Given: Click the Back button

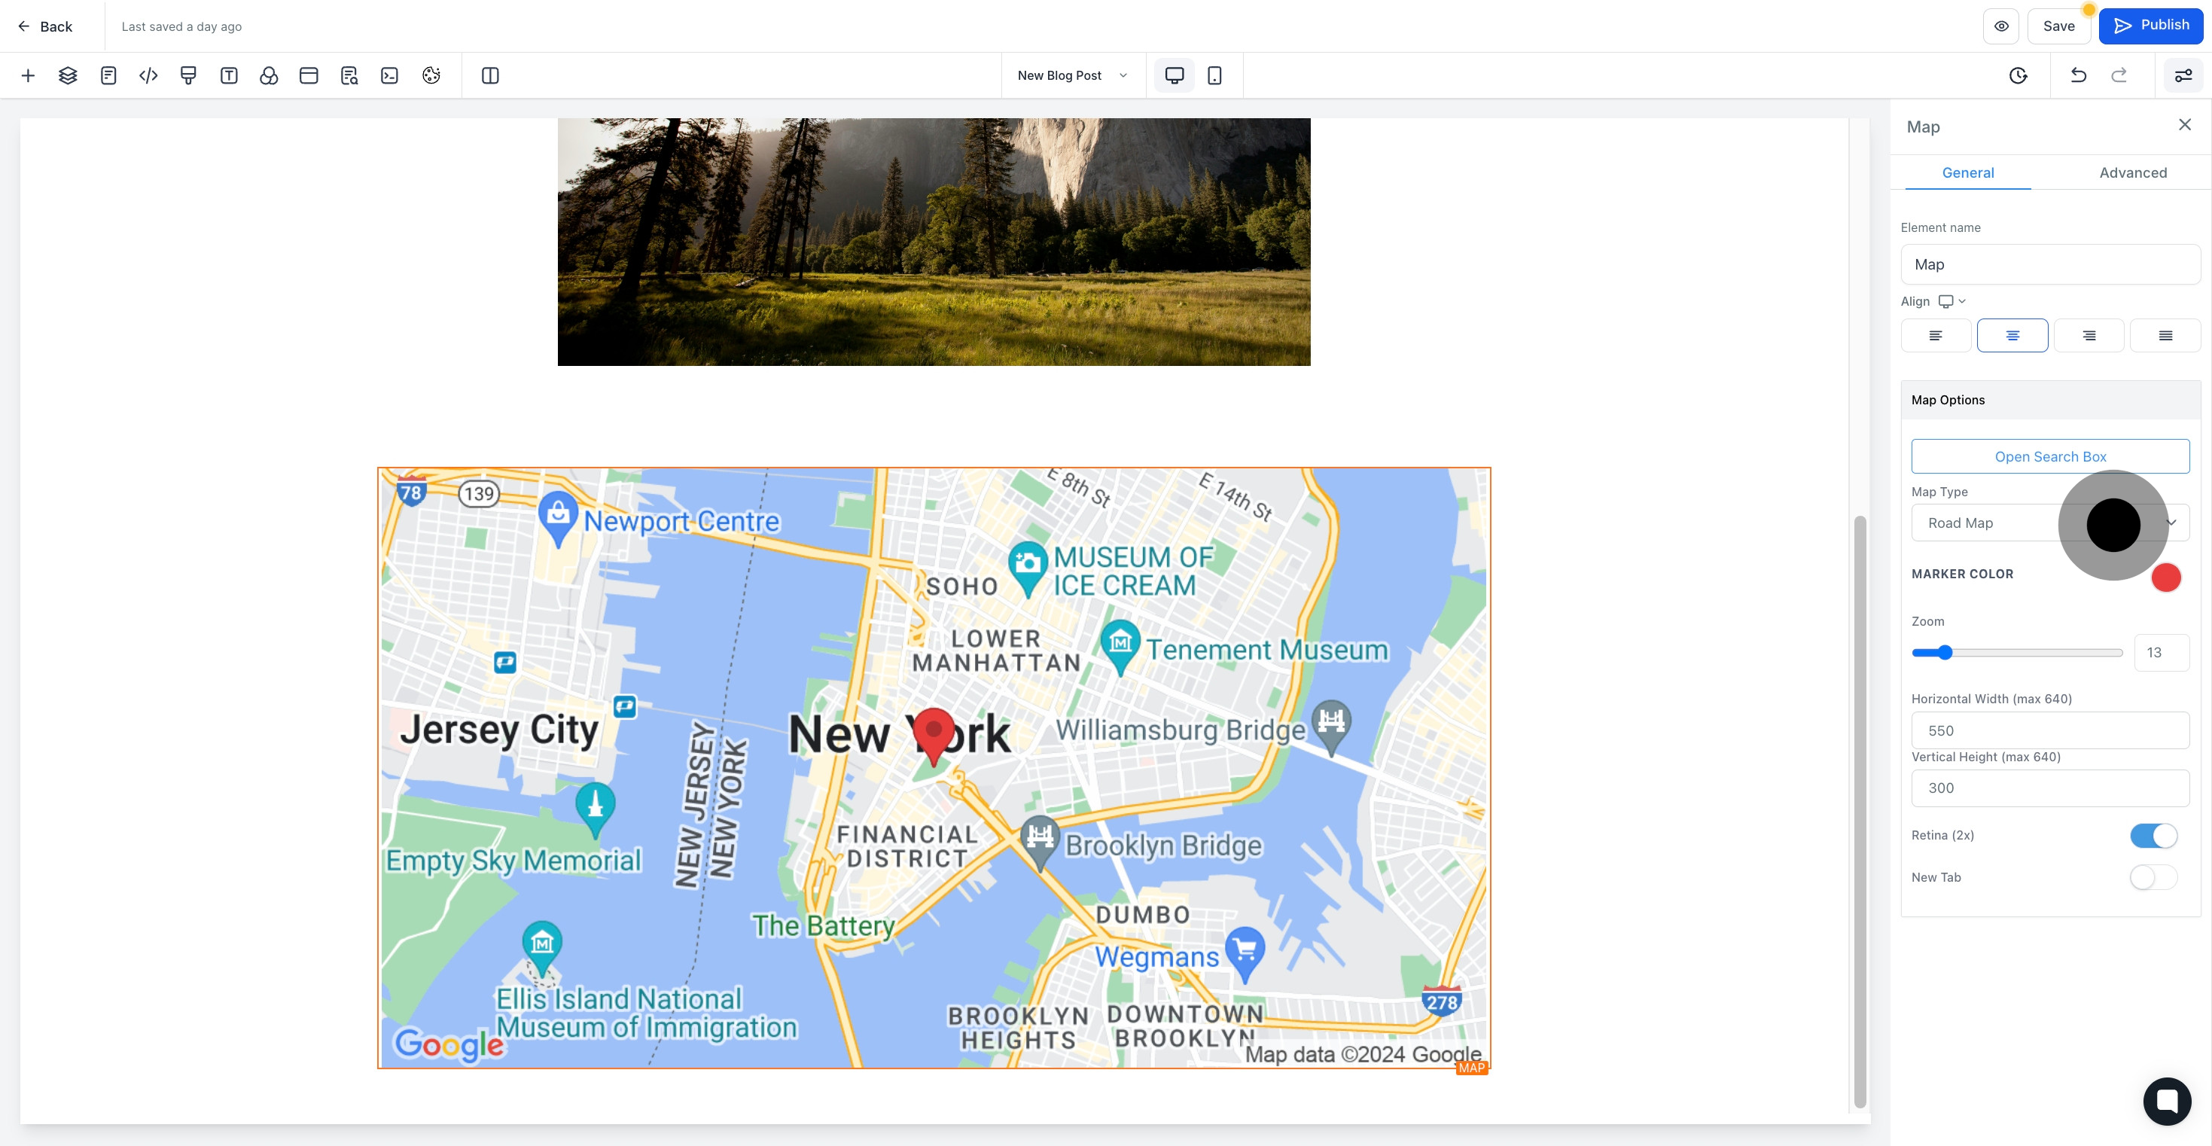Looking at the screenshot, I should 45,26.
